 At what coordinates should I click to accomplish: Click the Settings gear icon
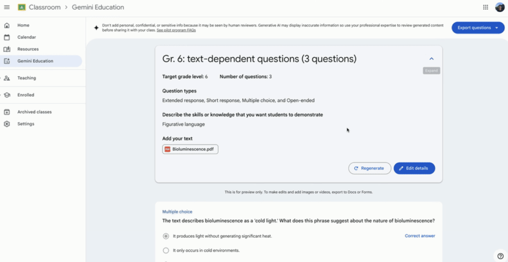coord(7,124)
